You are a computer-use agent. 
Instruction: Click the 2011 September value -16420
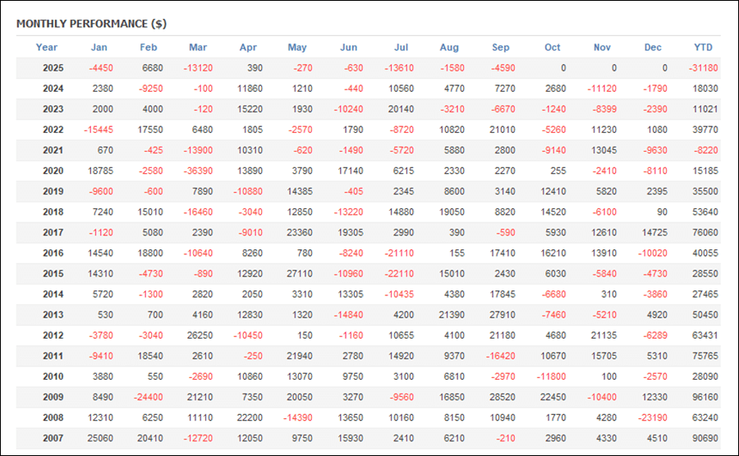pos(503,357)
